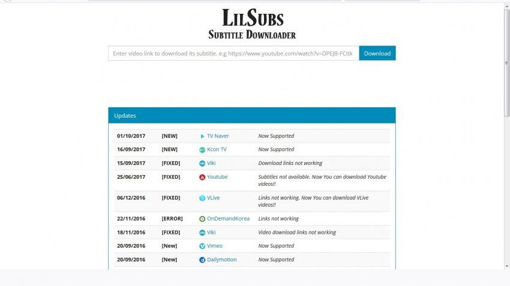Click the VLive icon
The width and height of the screenshot is (510, 286).
tap(202, 198)
